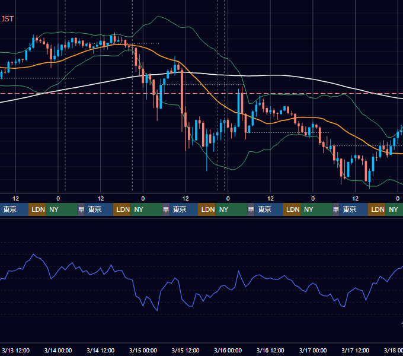
Task: Click the 東京 session block for 3/14
Action: [99, 209]
